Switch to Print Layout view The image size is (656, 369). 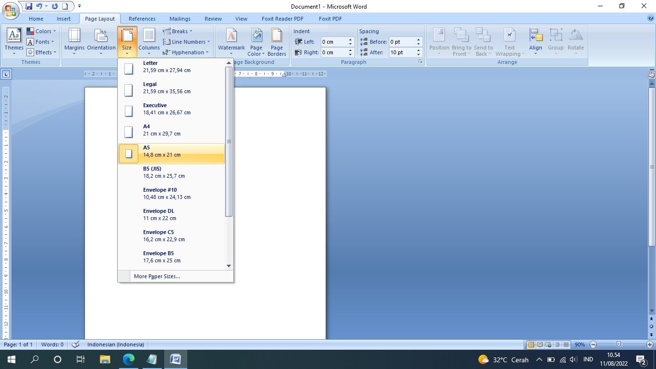[x=531, y=344]
